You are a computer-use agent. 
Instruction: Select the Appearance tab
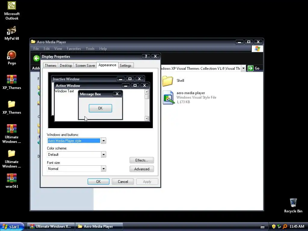[107, 65]
